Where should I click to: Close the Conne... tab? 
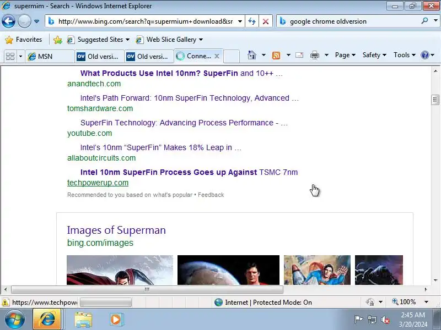click(x=217, y=56)
